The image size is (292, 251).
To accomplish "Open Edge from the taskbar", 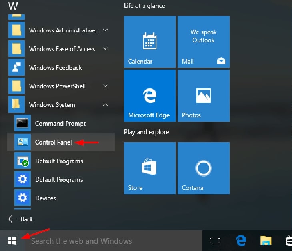I will pyautogui.click(x=240, y=241).
